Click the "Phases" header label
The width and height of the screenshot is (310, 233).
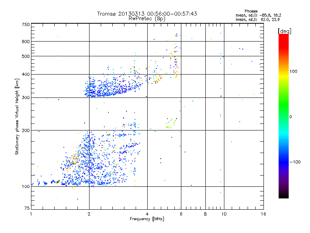pos(251,11)
